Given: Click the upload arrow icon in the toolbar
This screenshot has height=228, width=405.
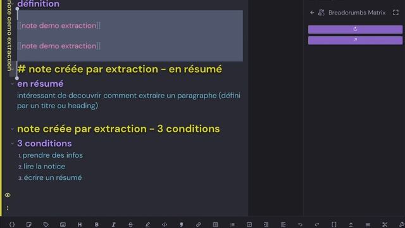Looking at the screenshot, I should pos(351,225).
